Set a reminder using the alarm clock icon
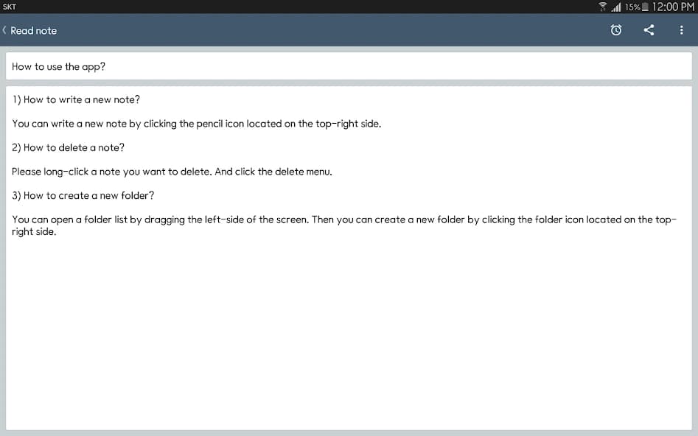698x436 pixels. (616, 30)
